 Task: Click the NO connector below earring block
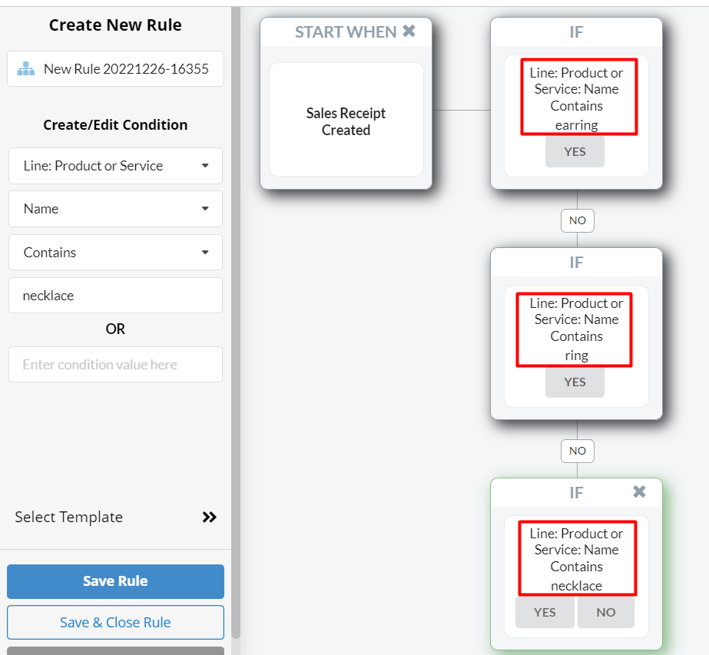(578, 220)
